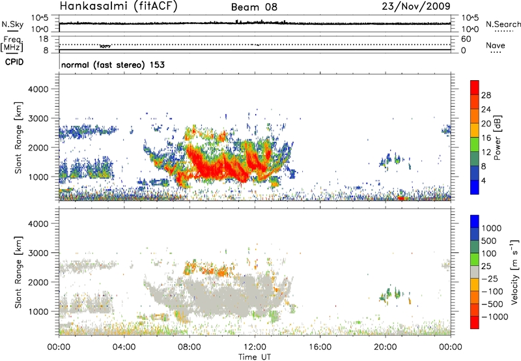Click the 'N.Search' legend label
The width and height of the screenshot is (521, 361).
point(503,24)
